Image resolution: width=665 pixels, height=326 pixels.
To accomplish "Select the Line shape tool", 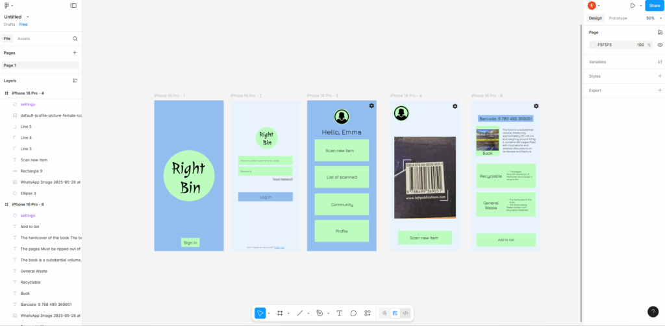I will pyautogui.click(x=299, y=313).
